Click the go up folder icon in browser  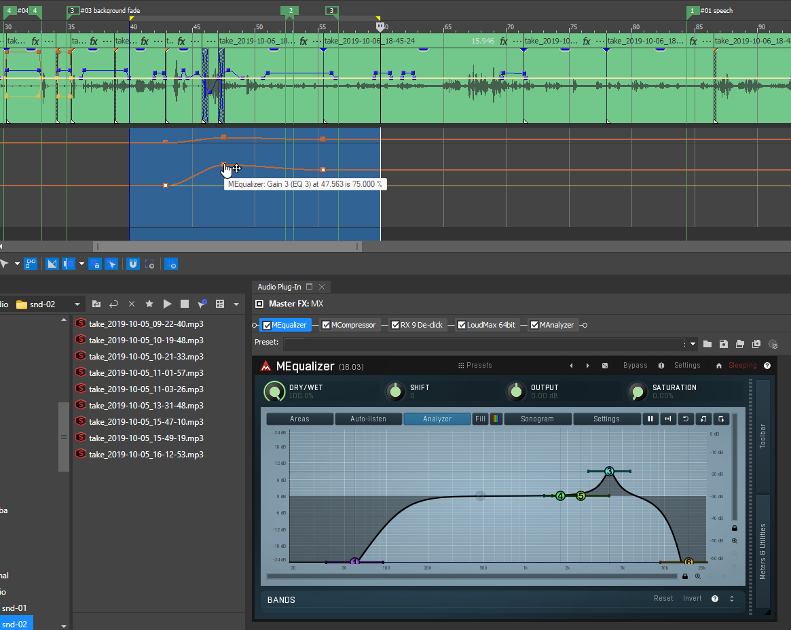tap(96, 304)
